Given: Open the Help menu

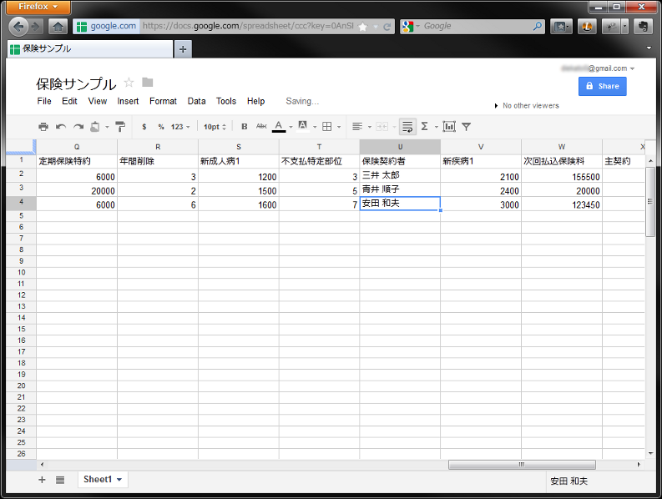Looking at the screenshot, I should [255, 101].
